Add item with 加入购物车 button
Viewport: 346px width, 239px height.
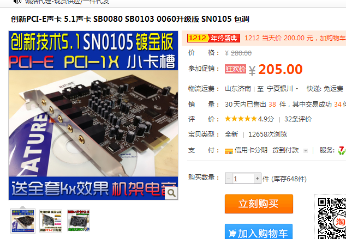[259, 232]
